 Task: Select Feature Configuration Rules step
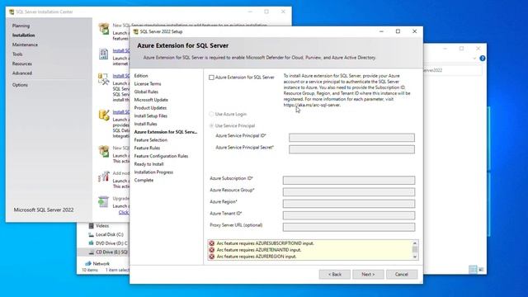pos(161,156)
